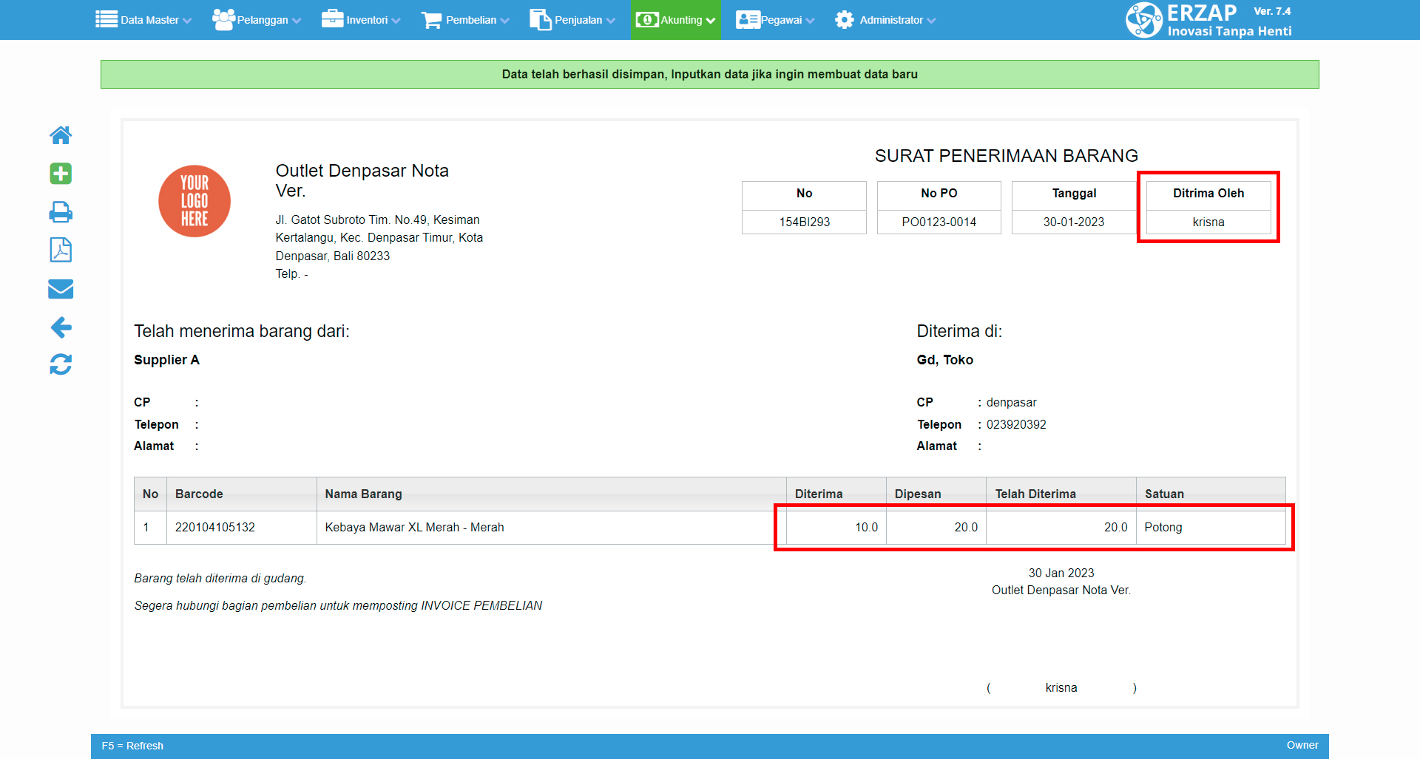The height and width of the screenshot is (759, 1420).
Task: Select date cell 30-01-2023
Action: click(x=1074, y=222)
